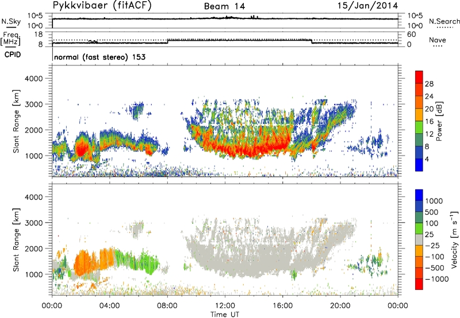Click the '12' value on Power colorbar
The height and width of the screenshot is (318, 460).
[429, 134]
